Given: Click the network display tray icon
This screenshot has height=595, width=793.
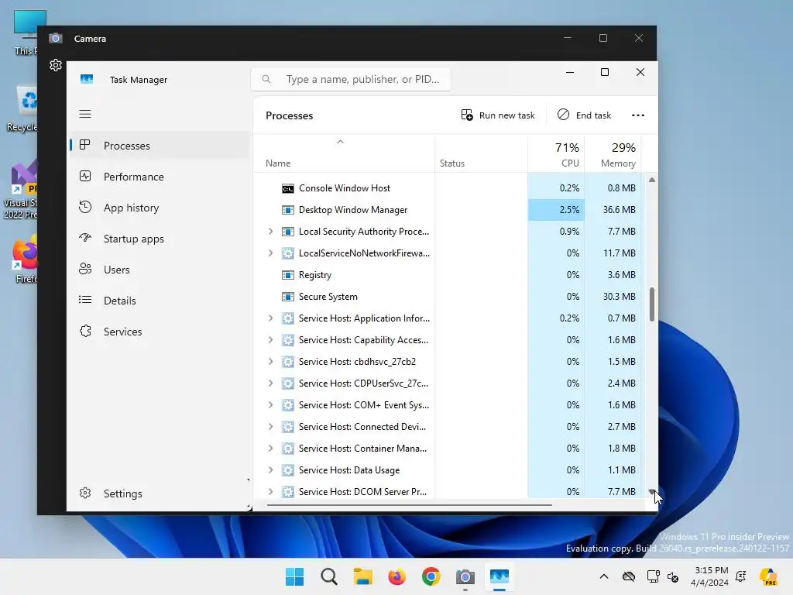Looking at the screenshot, I should click(x=653, y=576).
